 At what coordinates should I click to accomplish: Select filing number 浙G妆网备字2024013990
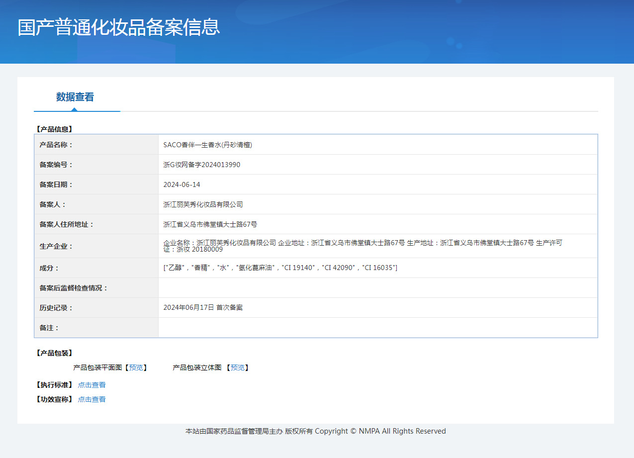(x=202, y=165)
